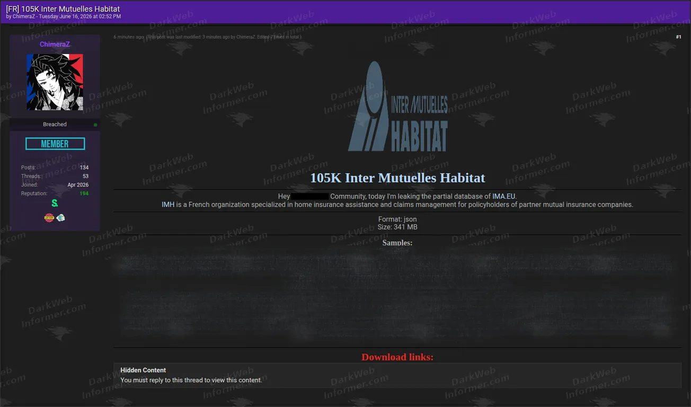
Task: Click the IMH link in description
Action: point(167,205)
